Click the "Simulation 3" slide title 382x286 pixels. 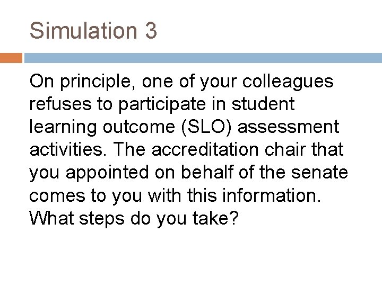tap(93, 31)
